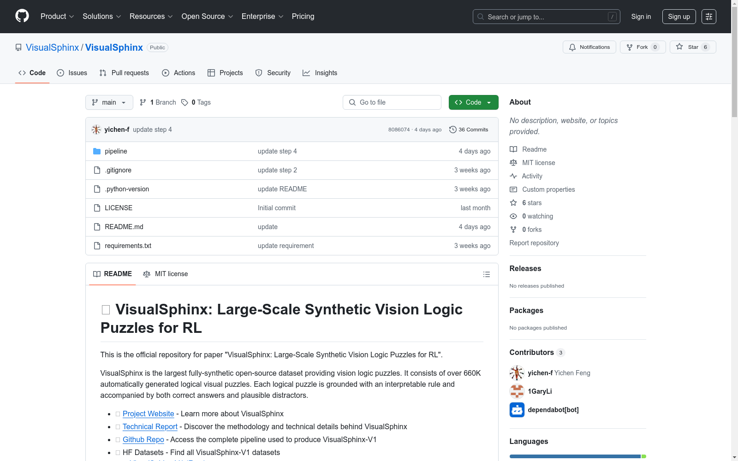
Task: Click the requirements.txt file icon
Action: click(x=97, y=246)
